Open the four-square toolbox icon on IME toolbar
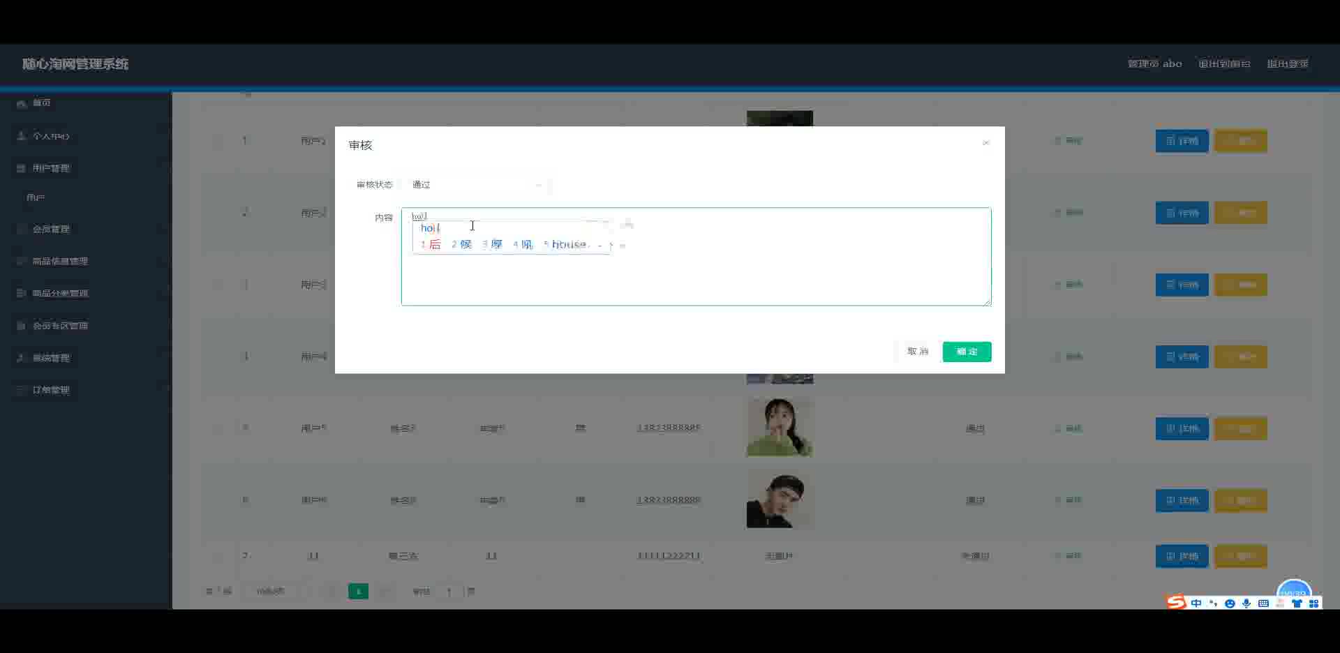 coord(1313,603)
